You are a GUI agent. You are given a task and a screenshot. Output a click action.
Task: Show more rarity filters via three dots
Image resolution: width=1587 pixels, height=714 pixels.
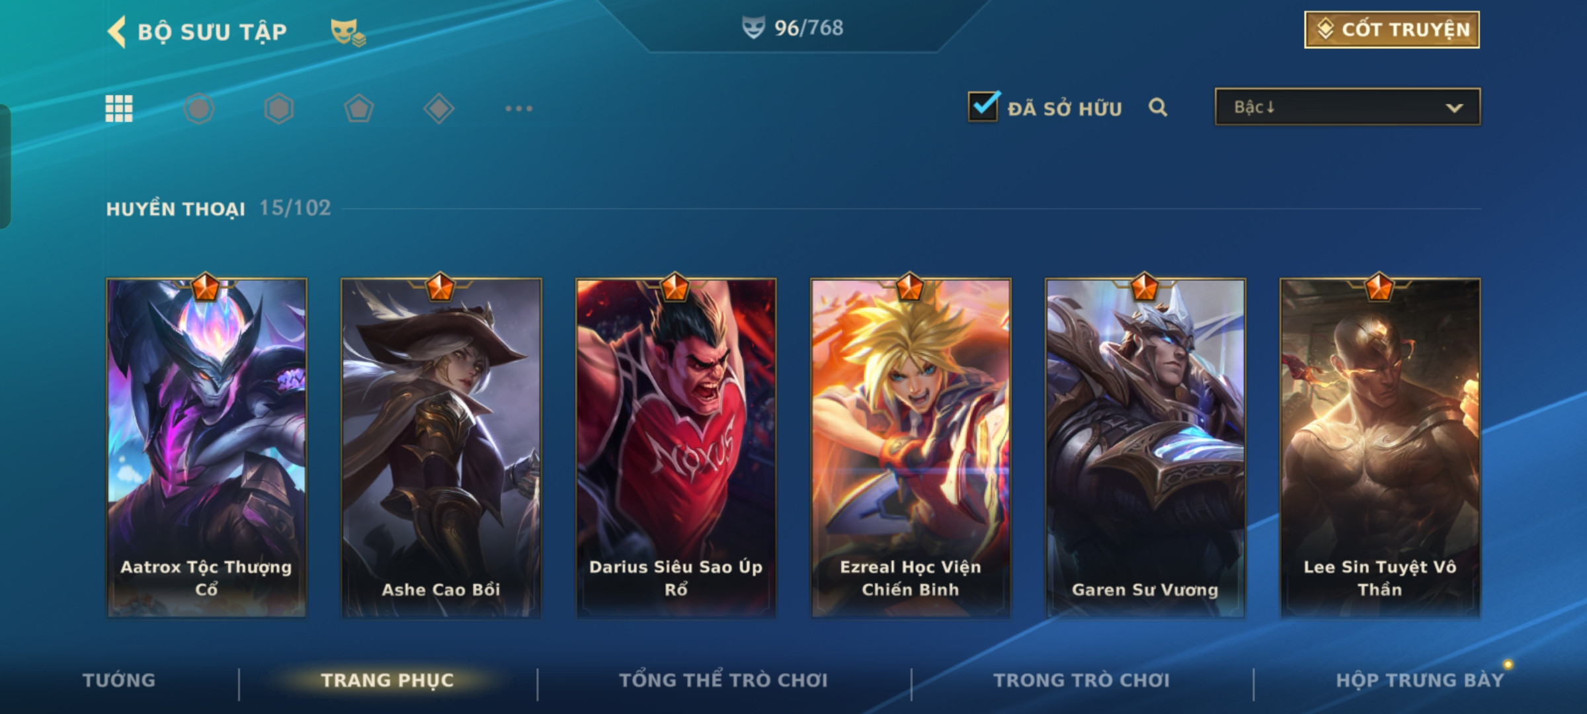[x=519, y=108]
